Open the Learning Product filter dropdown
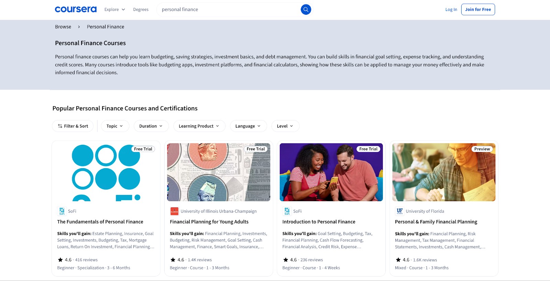The image size is (550, 281). [199, 126]
